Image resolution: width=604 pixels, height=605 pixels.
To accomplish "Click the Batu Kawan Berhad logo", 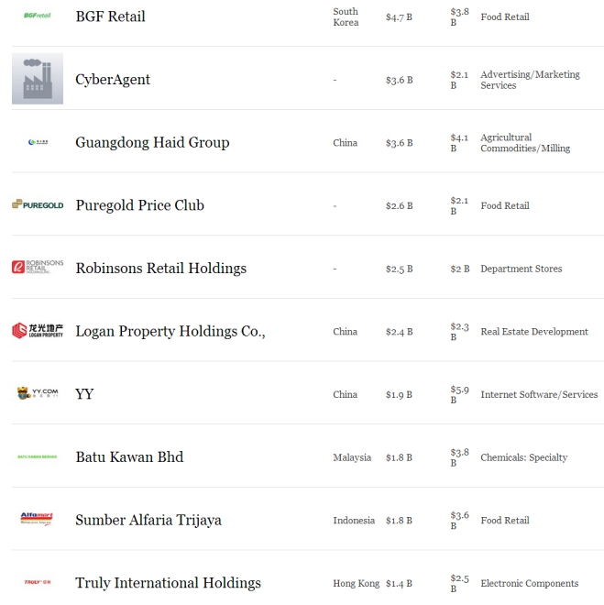I will (x=38, y=456).
